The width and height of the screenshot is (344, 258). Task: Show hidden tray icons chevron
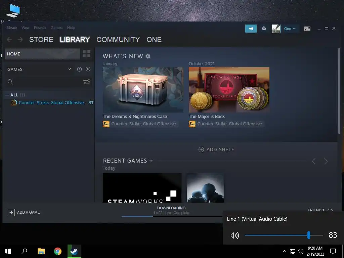284,251
